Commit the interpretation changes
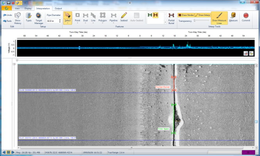The width and height of the screenshot is (260, 156). click(x=246, y=17)
